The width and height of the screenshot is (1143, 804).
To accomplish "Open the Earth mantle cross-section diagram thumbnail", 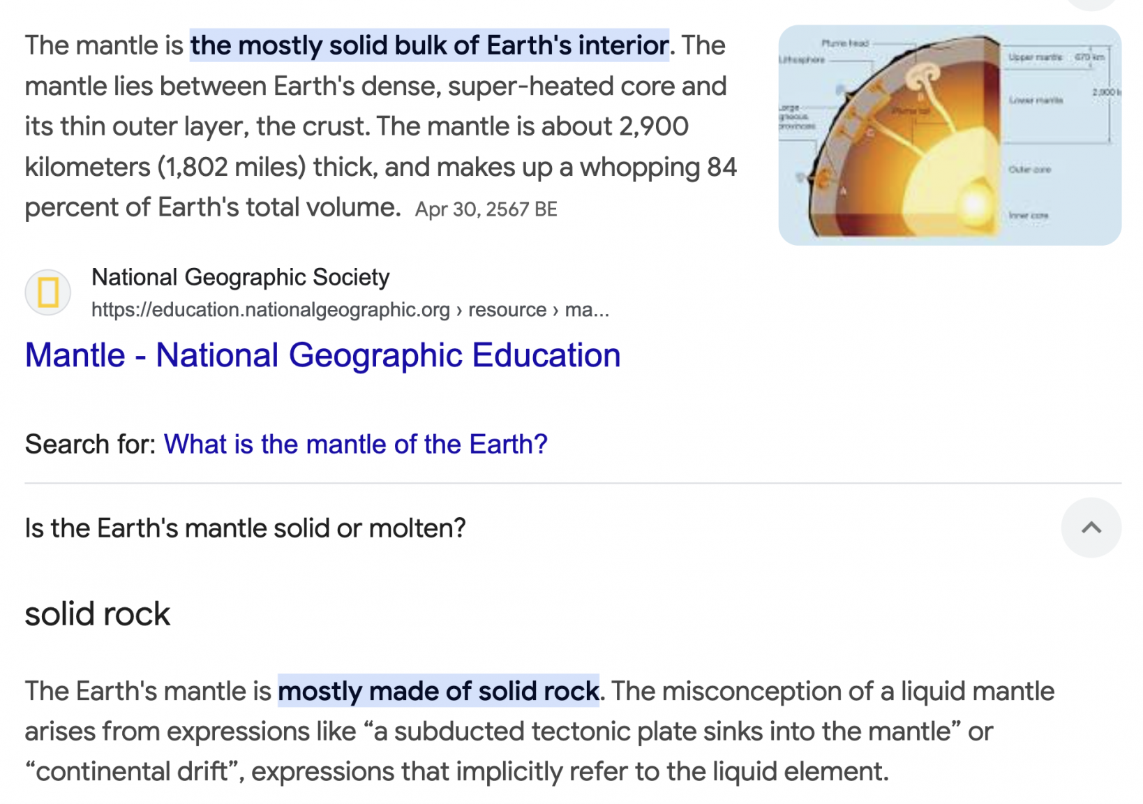I will pos(949,135).
